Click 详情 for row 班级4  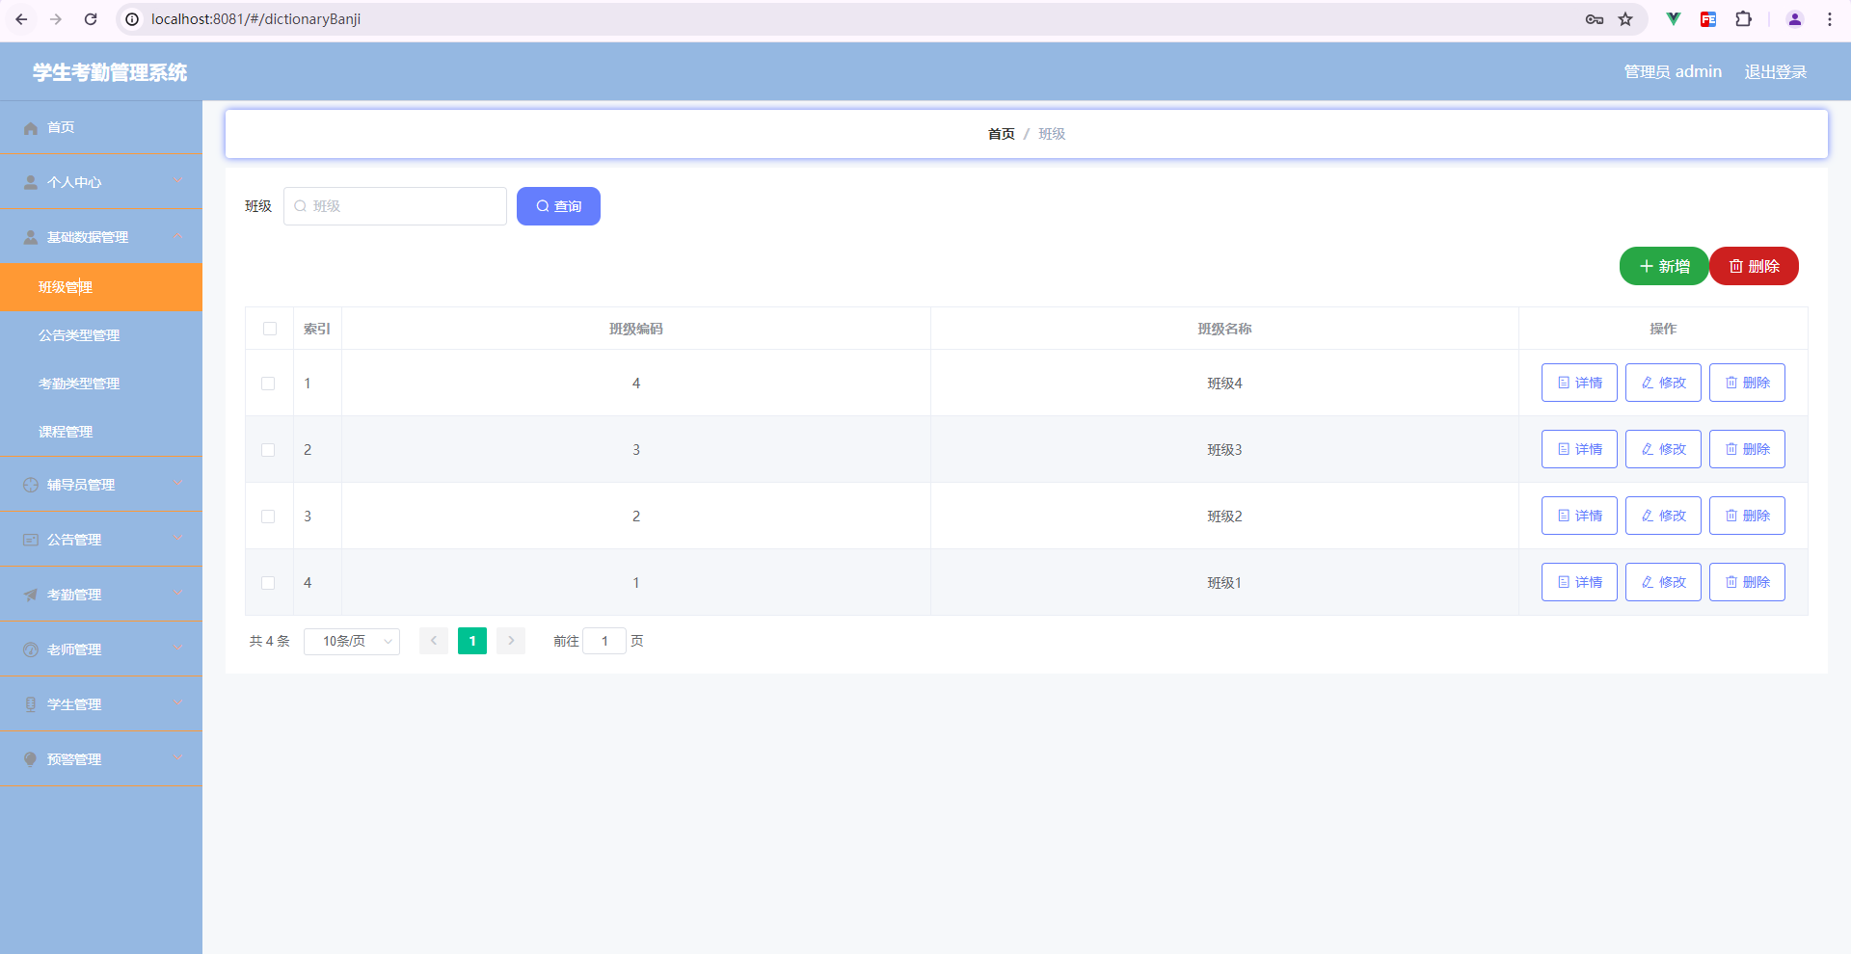click(x=1579, y=383)
